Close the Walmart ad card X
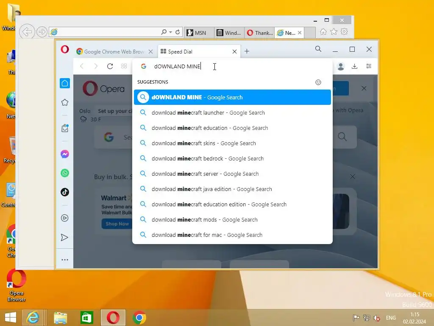434x326 pixels. tap(352, 177)
